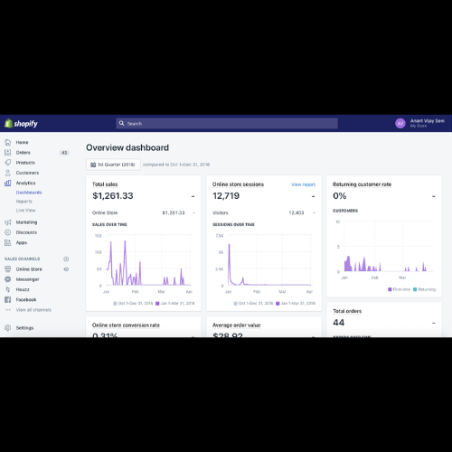Viewport: 452px width, 452px height.
Task: Open the Marketing menu item
Action: coord(26,222)
